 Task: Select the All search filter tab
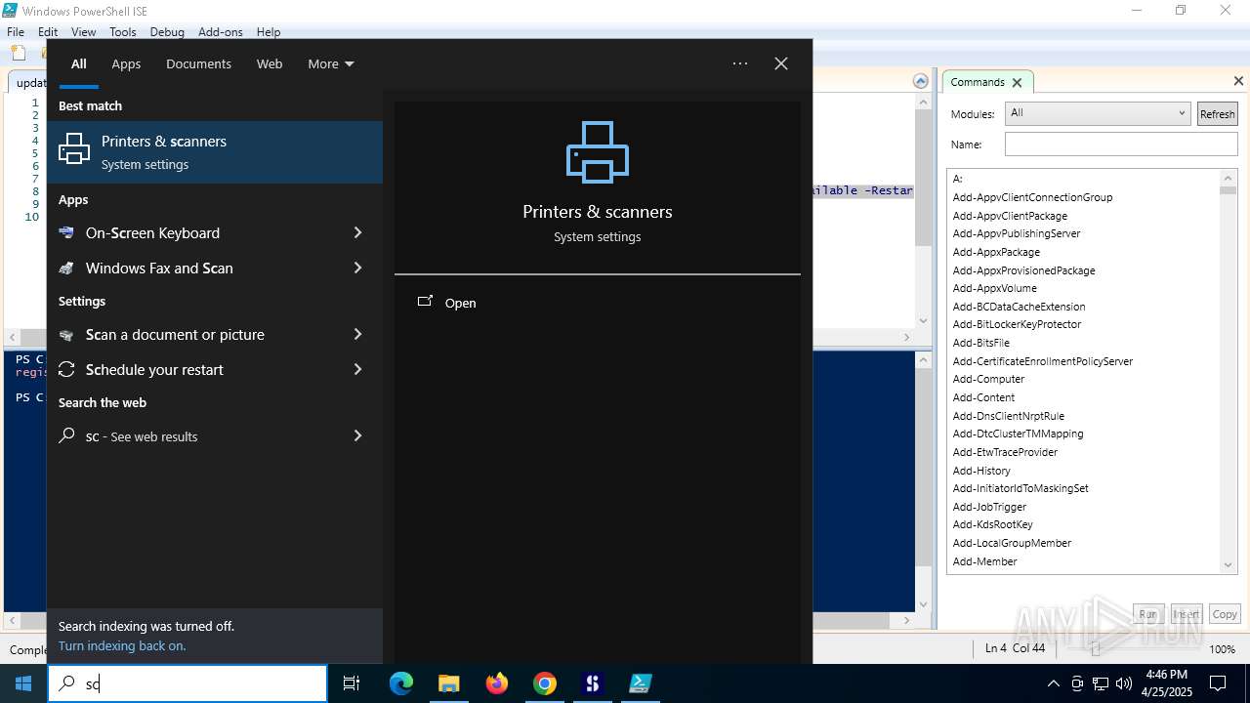(79, 63)
